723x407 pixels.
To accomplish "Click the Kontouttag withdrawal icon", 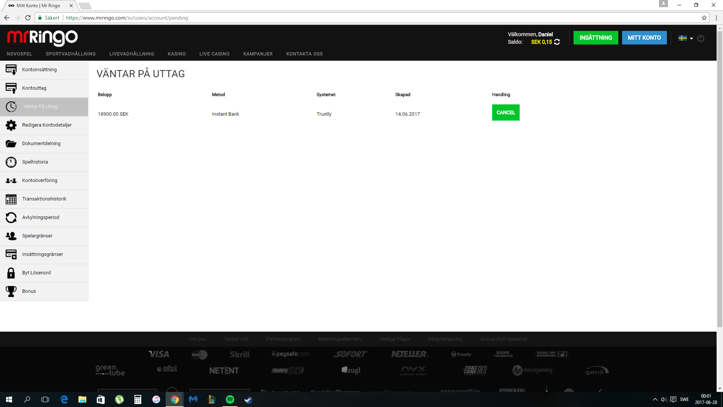I will [x=11, y=88].
